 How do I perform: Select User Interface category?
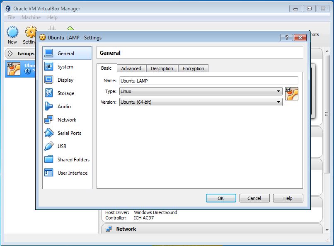(x=67, y=173)
